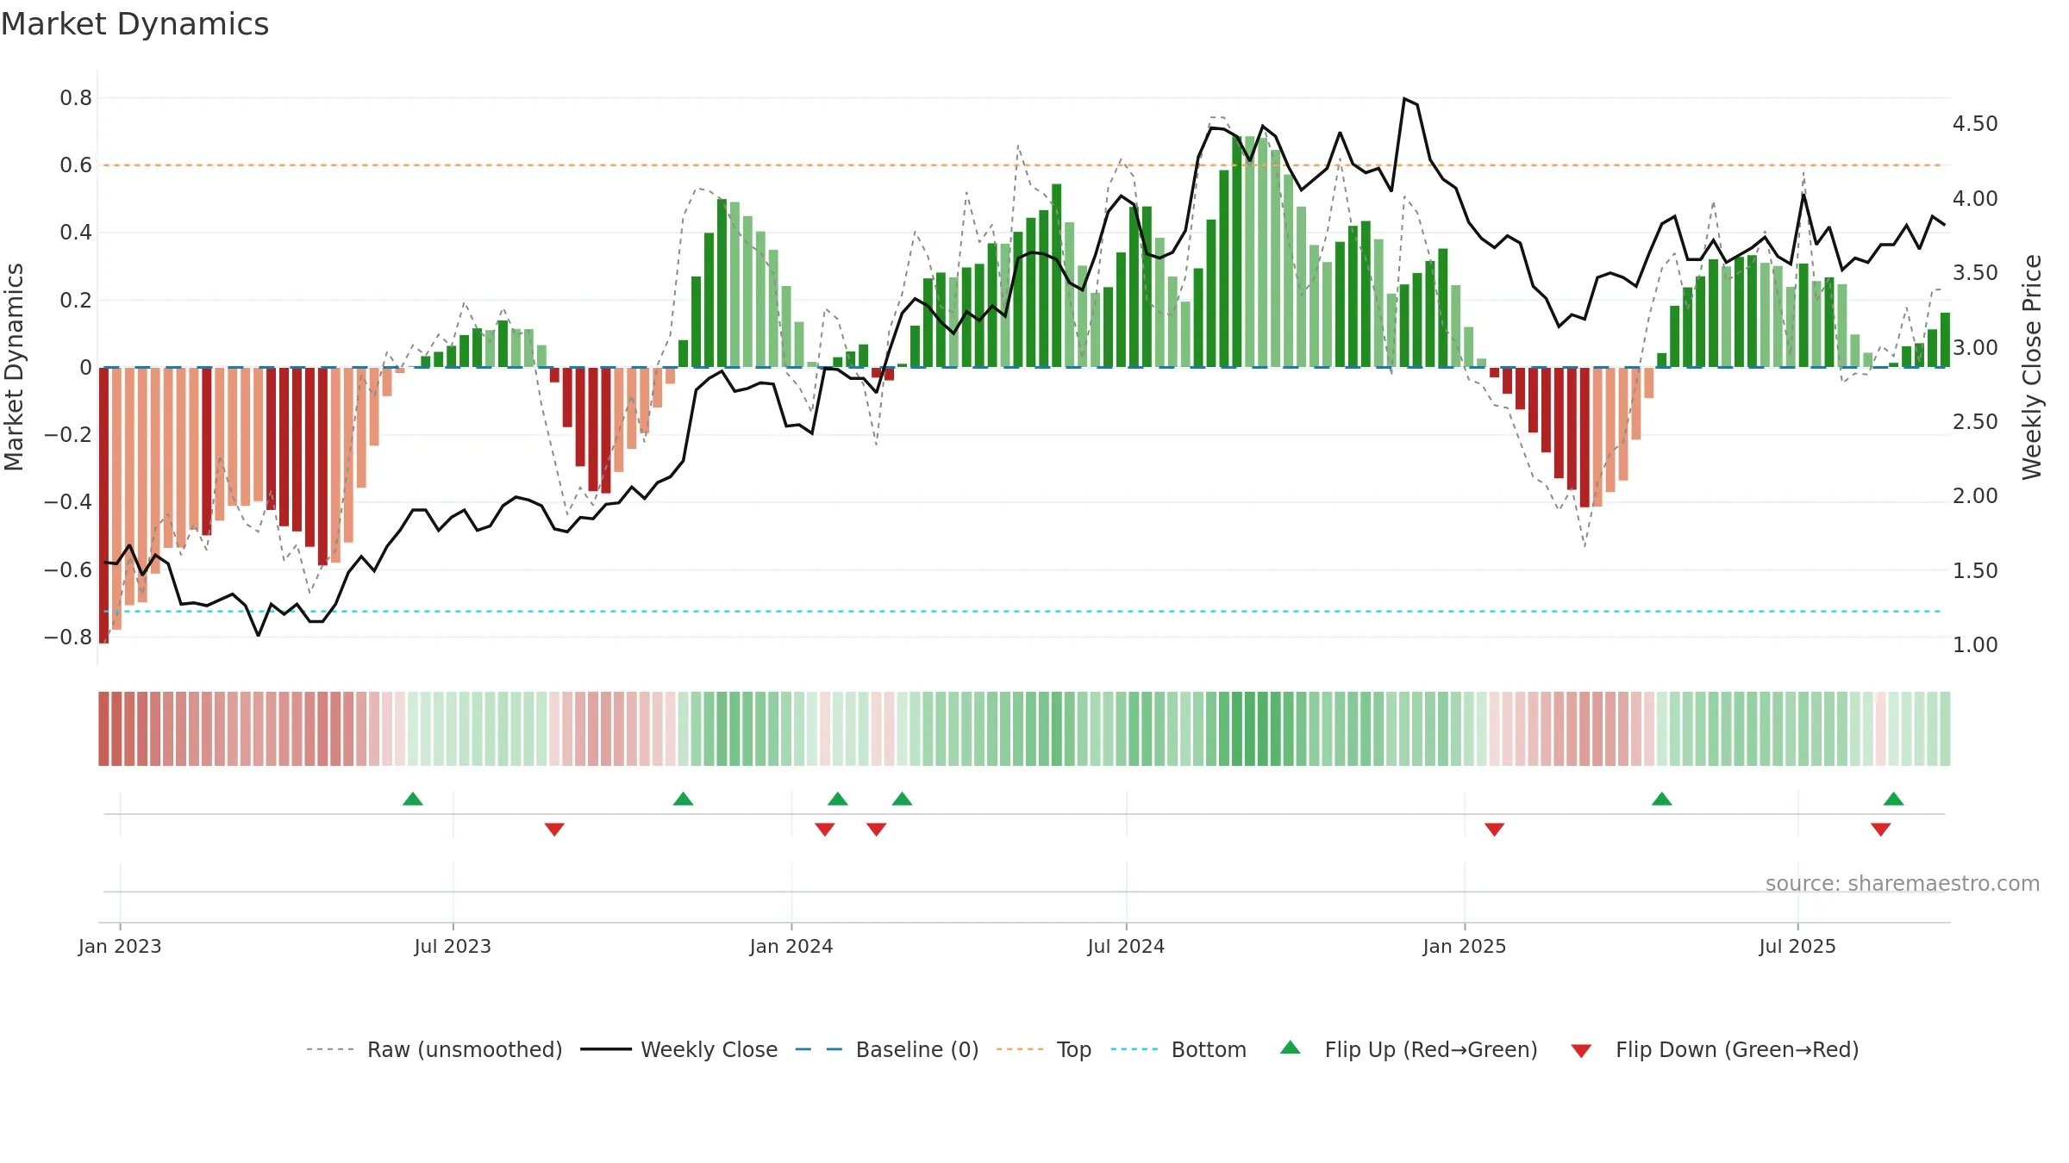Click the last red flip-down marker after Jul 2025
Viewport: 2069px width, 1163px height.
1881,829
